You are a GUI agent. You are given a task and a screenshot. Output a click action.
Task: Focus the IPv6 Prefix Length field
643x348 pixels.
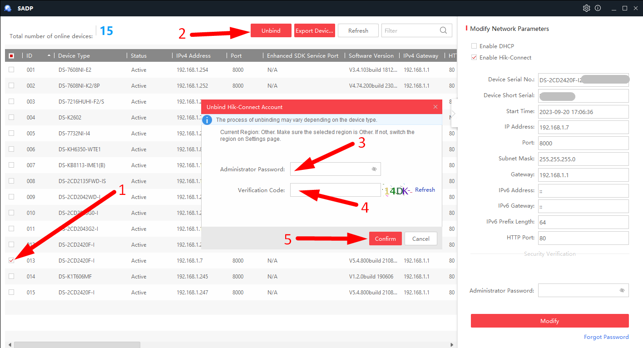[584, 222]
